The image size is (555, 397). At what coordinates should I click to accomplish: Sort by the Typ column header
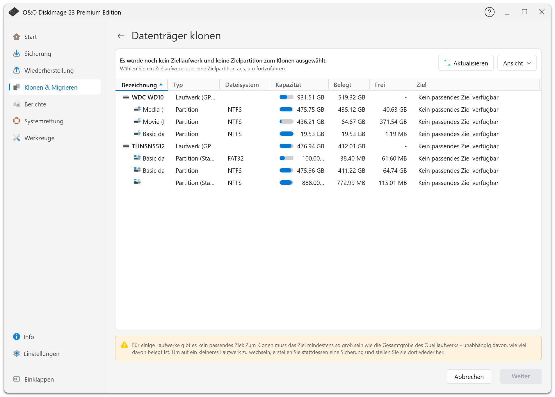[x=194, y=85]
